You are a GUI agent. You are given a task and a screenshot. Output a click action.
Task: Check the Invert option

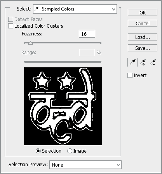click(130, 75)
